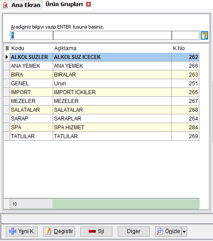213x241 pixels.
Task: Click the Önizle preview button
Action: pos(168,231)
